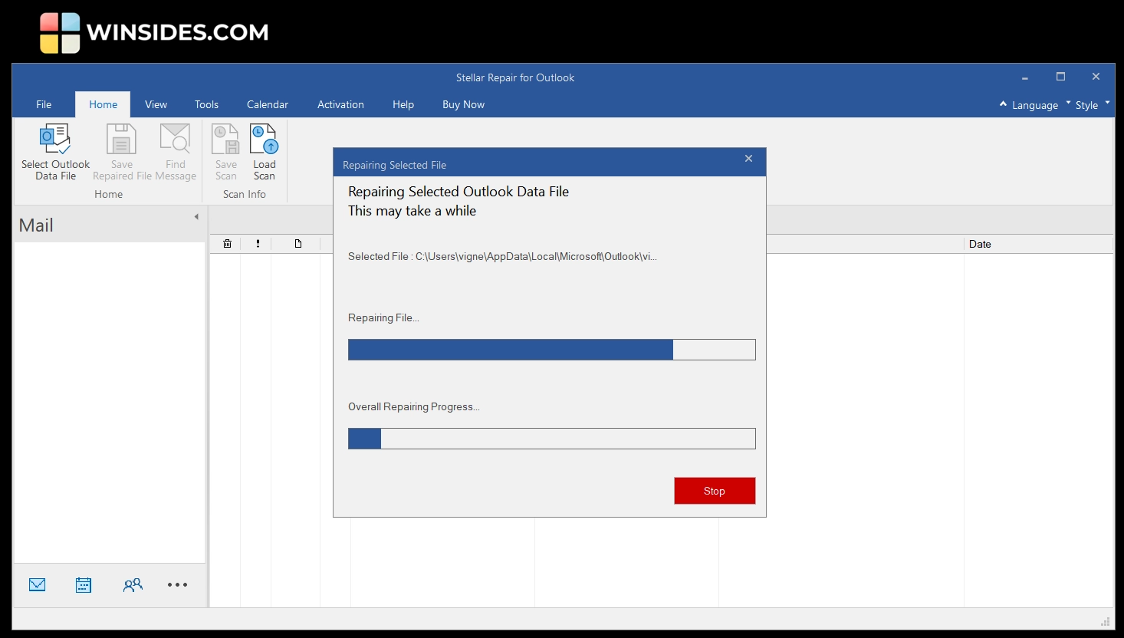Click the resize grip in status bar
1124x638 pixels.
tap(1106, 621)
